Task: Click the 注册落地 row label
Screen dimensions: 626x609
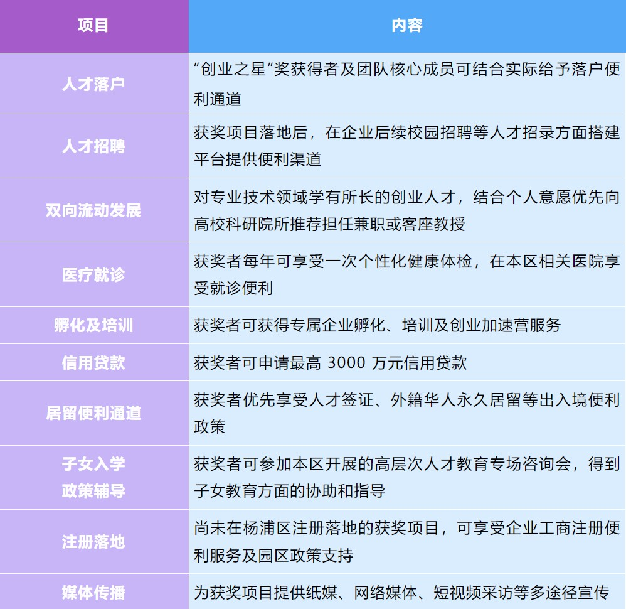Action: [x=93, y=541]
